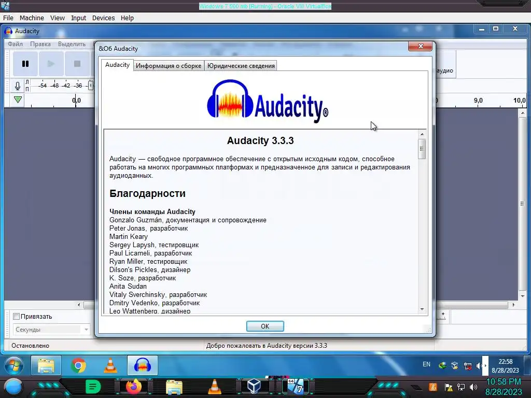Click the About dialog scrollbar thumb
The image size is (531, 398).
click(x=422, y=149)
